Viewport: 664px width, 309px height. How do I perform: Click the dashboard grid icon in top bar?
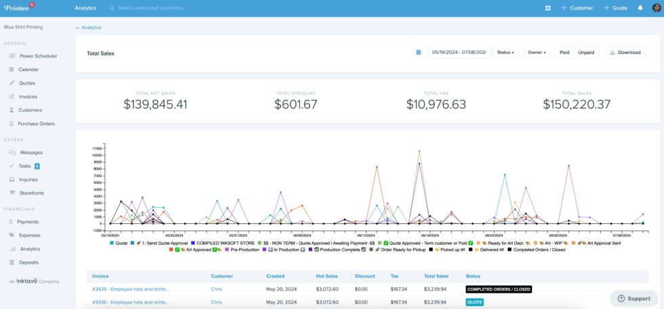coord(547,8)
